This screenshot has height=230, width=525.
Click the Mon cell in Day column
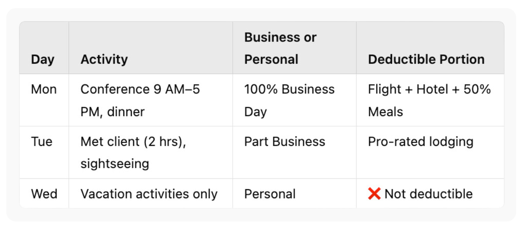click(44, 90)
